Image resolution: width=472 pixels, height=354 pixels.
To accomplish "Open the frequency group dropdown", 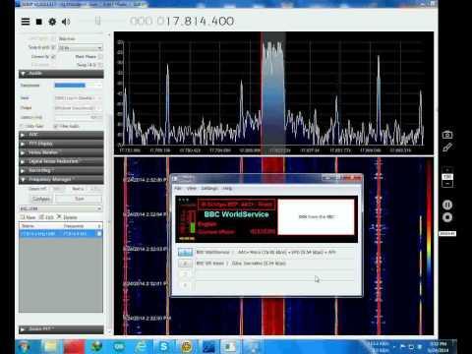I will pos(61,208).
